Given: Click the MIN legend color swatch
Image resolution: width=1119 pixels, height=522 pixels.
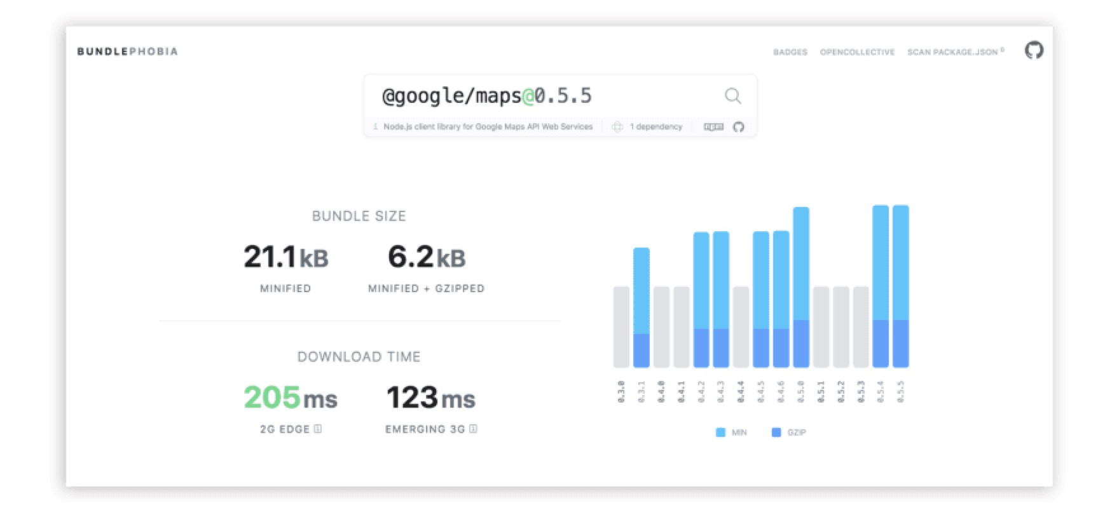Looking at the screenshot, I should 720,432.
